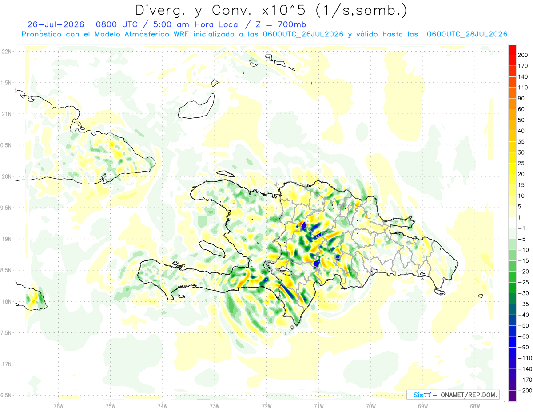Click the '8.5N' latitude label

tap(6, 270)
